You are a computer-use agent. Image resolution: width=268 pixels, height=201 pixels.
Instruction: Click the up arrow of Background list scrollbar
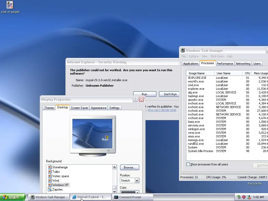pyautogui.click(x=115, y=167)
